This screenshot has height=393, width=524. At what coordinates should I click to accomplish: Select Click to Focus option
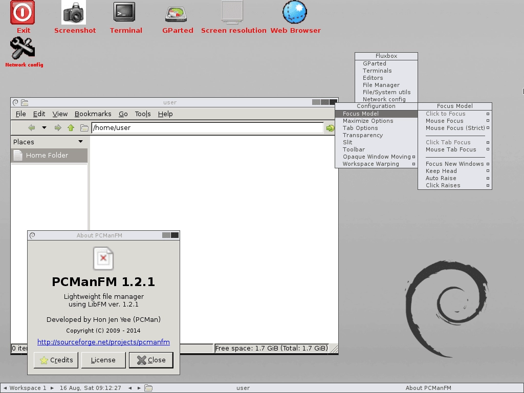pyautogui.click(x=455, y=114)
